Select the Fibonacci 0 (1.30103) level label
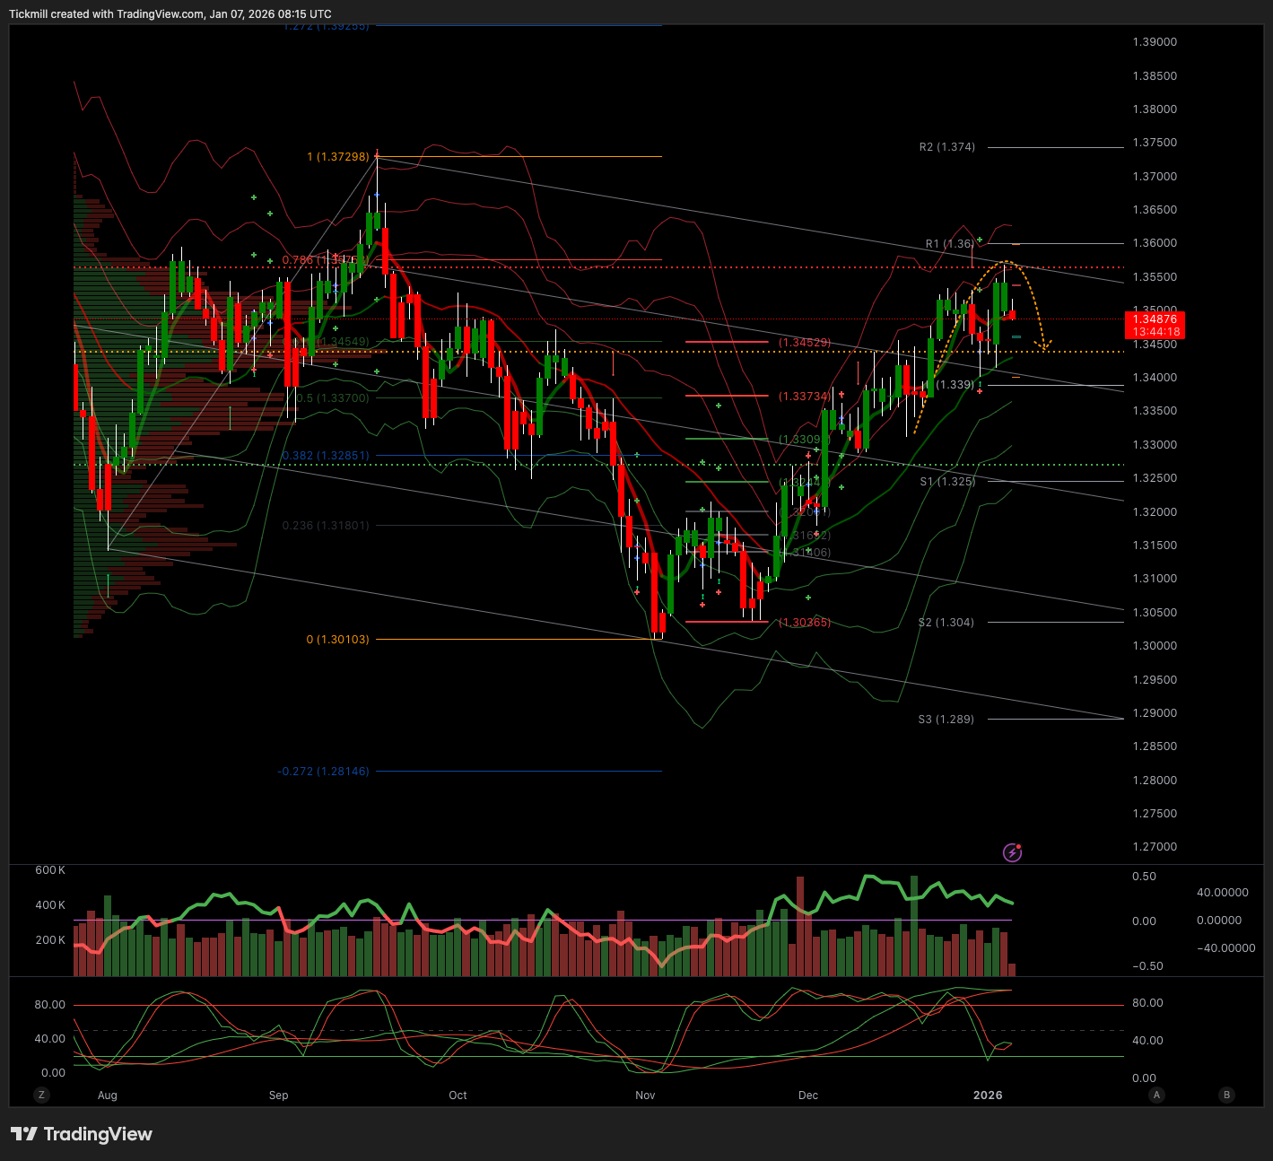 337,640
